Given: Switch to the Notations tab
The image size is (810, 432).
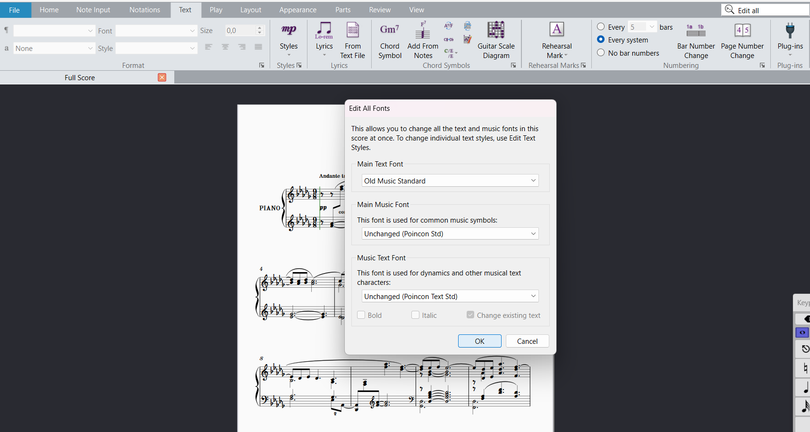Looking at the screenshot, I should [x=145, y=10].
